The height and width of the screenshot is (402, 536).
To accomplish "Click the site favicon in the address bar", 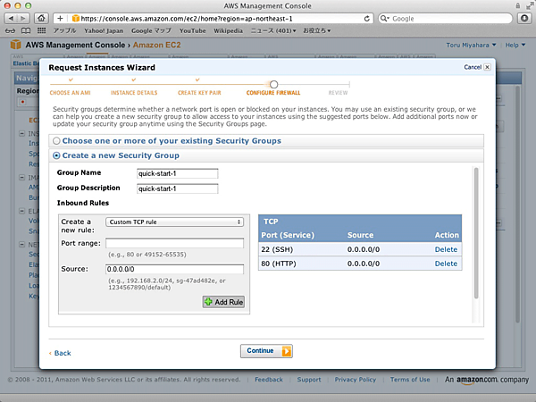I will [76, 19].
